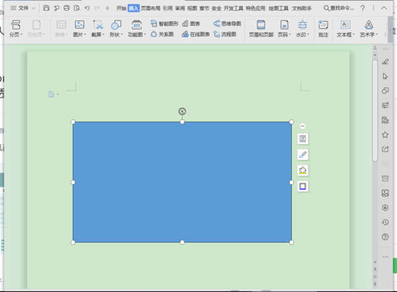This screenshot has height=292, width=397.
Task: Open the shape fill bucket floating button
Action: coord(302,170)
